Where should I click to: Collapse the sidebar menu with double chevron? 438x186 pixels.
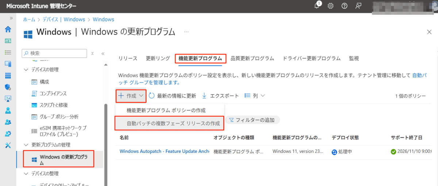tap(103, 54)
